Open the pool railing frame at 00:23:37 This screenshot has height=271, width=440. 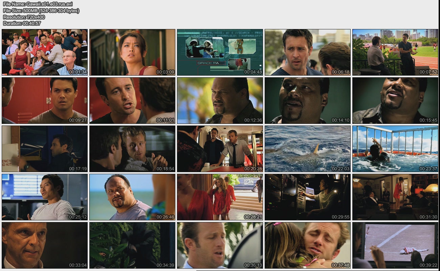tap(395, 149)
